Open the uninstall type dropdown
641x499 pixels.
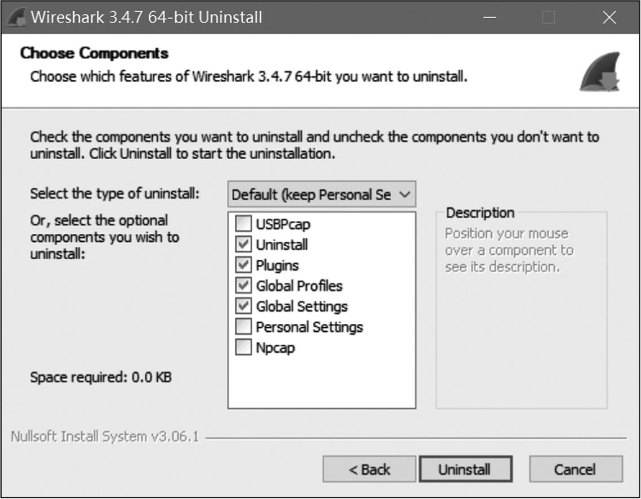321,195
